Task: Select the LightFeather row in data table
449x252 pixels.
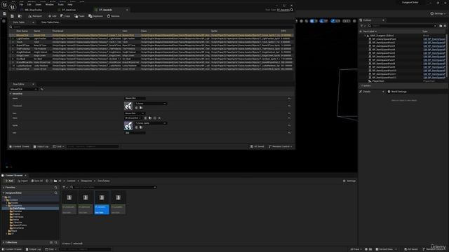Action: click(152, 38)
